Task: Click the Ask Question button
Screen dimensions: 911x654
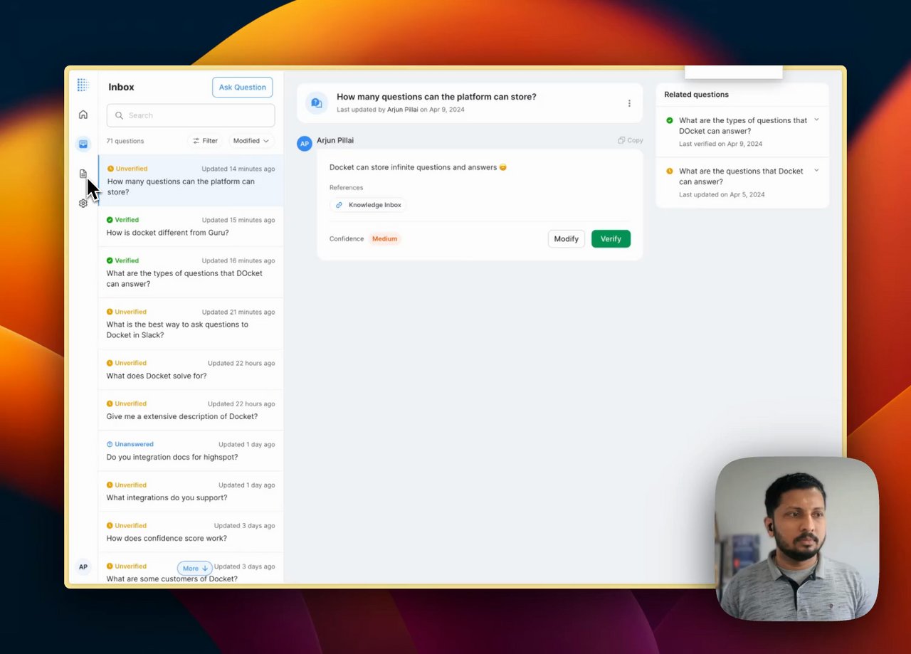Action: [242, 87]
